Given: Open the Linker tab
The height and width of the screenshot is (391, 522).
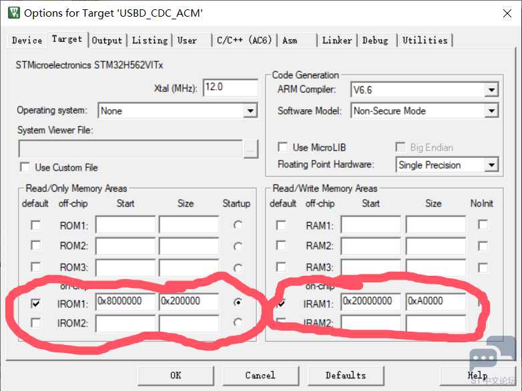Looking at the screenshot, I should click(x=337, y=41).
